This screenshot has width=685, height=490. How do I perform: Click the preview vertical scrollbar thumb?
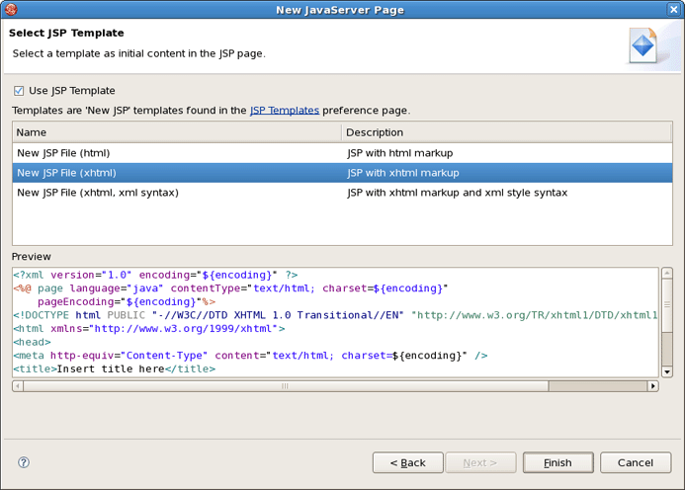click(x=666, y=305)
